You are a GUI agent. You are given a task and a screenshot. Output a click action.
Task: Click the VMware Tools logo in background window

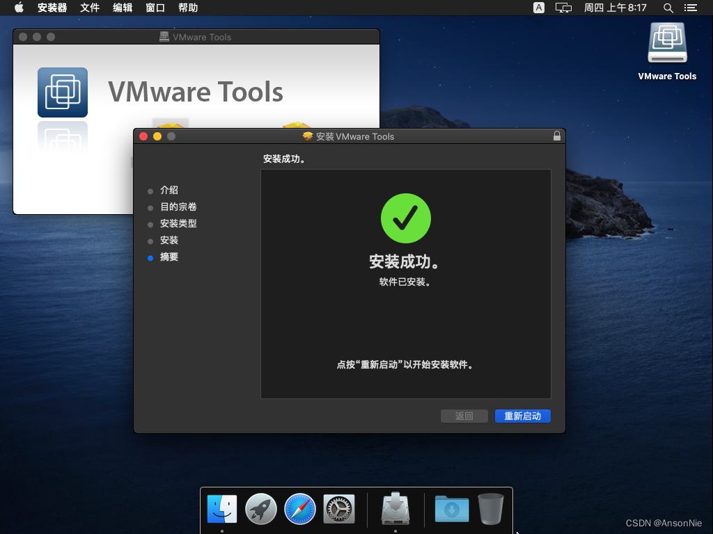[x=63, y=92]
